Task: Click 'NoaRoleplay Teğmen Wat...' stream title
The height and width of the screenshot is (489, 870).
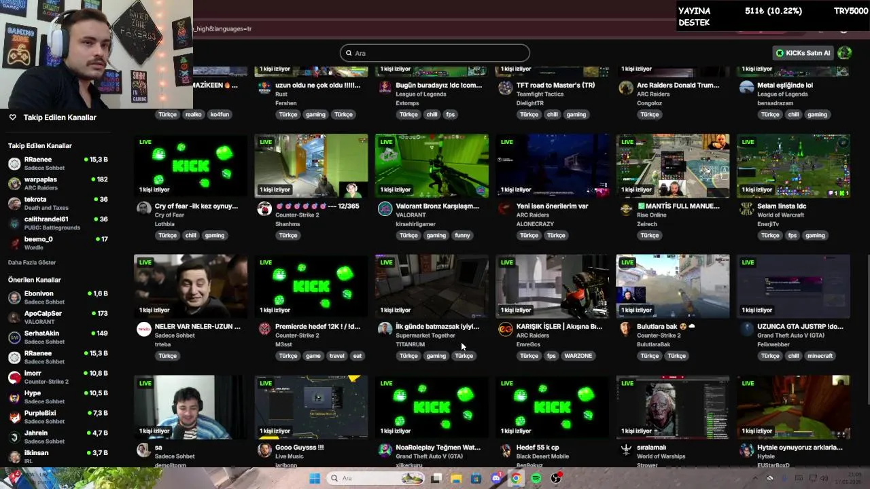Action: click(x=438, y=448)
